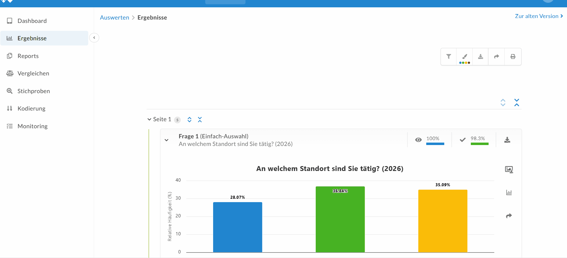
Task: Click the chart title text
Action: [x=330, y=169]
